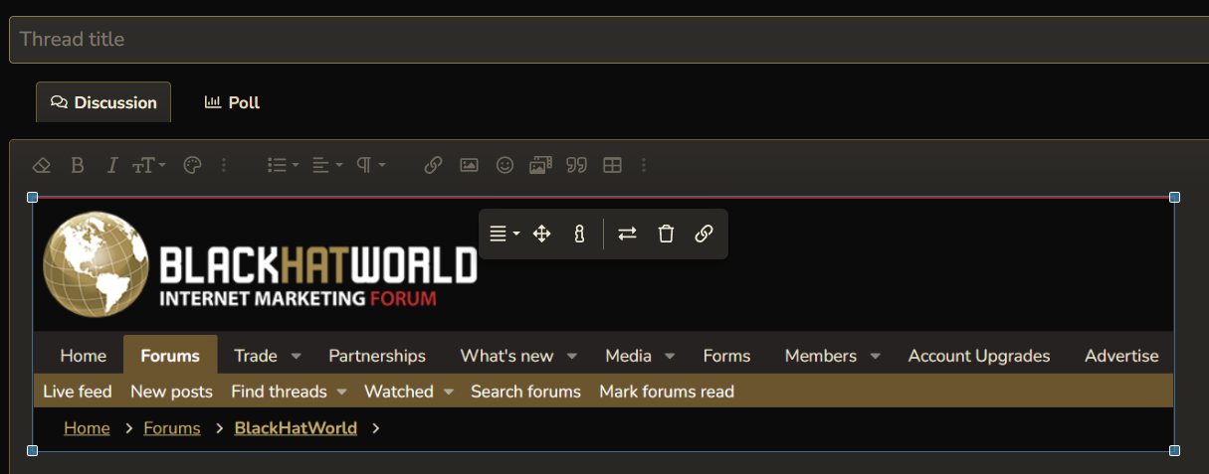
Task: Open the smilies emoji picker
Action: [x=504, y=165]
